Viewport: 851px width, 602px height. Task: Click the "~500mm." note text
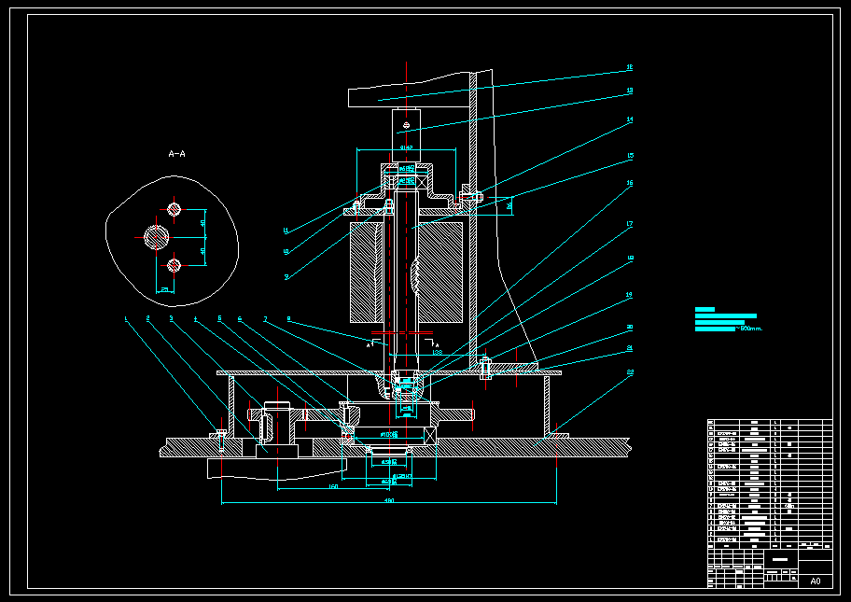(x=749, y=329)
